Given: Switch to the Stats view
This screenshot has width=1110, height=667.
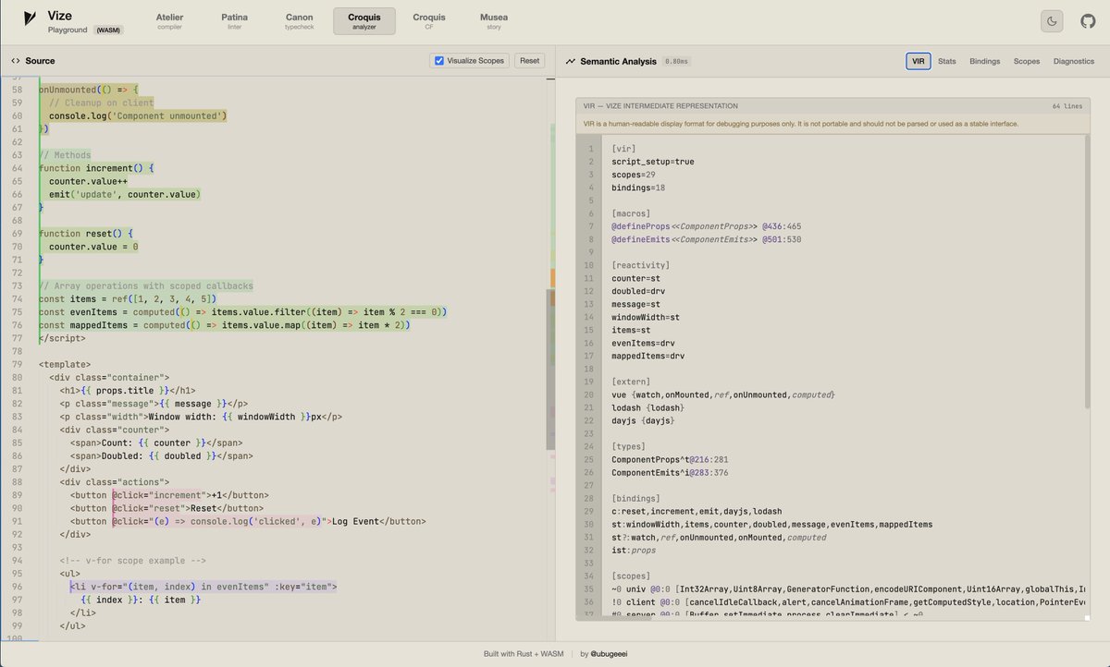Looking at the screenshot, I should [947, 61].
